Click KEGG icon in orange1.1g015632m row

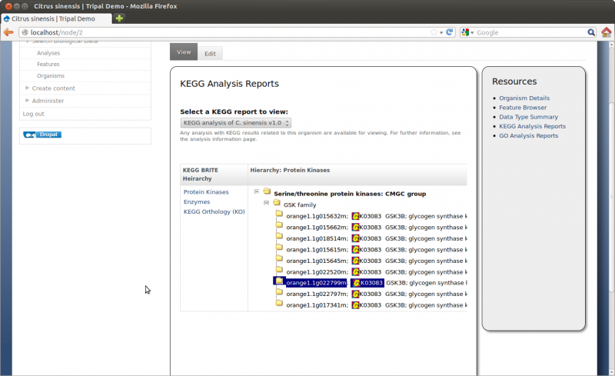[355, 216]
